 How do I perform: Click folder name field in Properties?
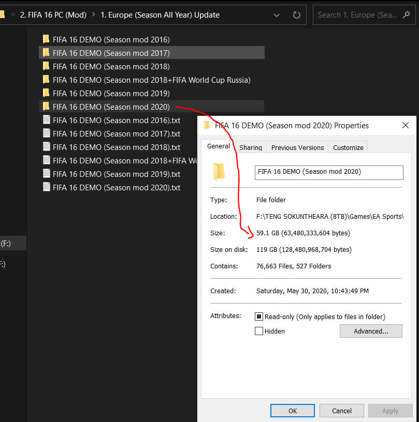pos(329,173)
